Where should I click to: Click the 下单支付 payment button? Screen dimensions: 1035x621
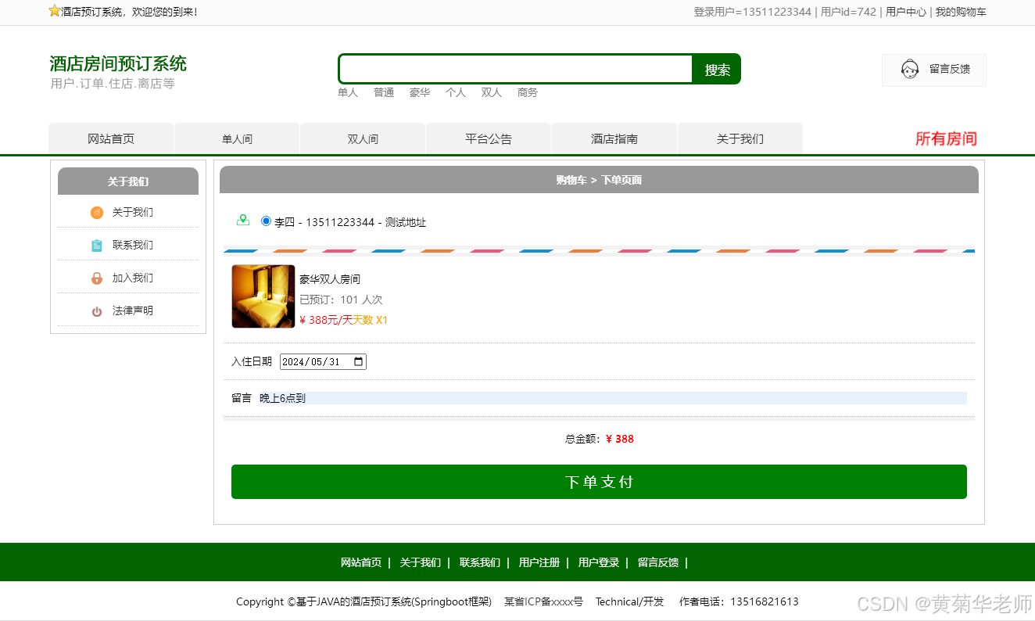point(599,482)
